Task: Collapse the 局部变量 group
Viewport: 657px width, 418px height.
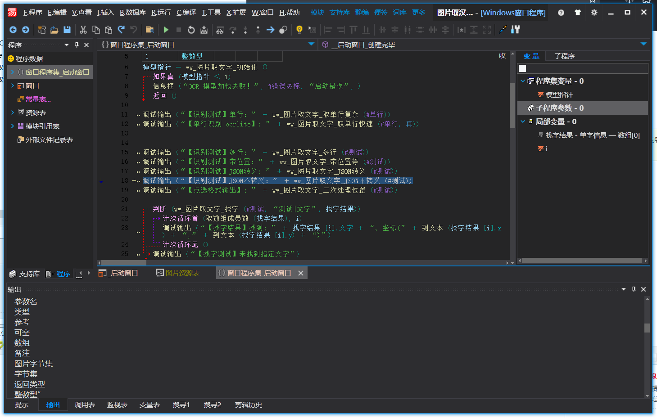Action: pyautogui.click(x=522, y=121)
